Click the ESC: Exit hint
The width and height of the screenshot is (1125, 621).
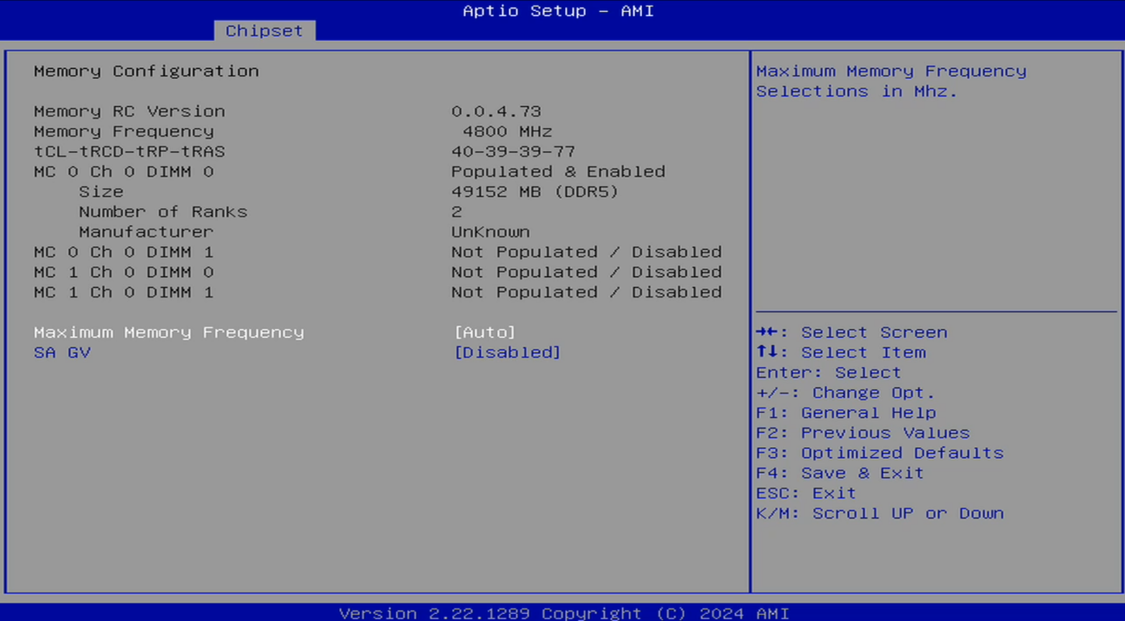[806, 494]
